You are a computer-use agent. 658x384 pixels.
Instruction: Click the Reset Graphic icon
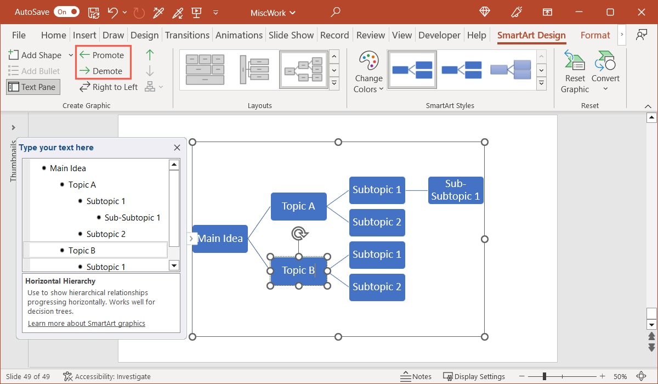click(575, 61)
